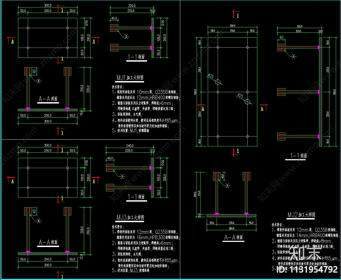Select upper ø25 hole circle in MJ2 plan
Screen dimensions: 341x280
coord(218,82)
